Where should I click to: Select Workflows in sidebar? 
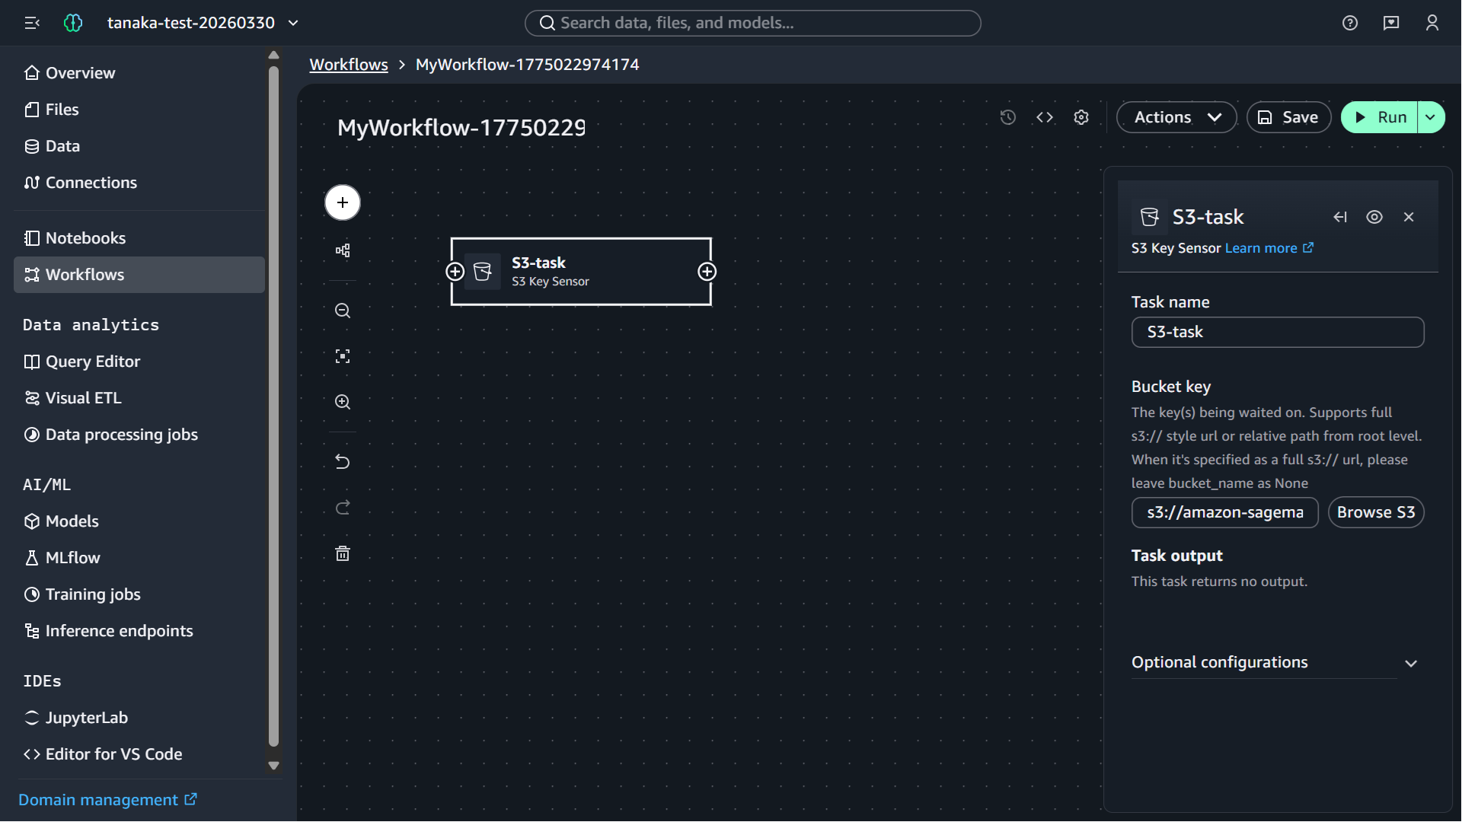pyautogui.click(x=139, y=275)
